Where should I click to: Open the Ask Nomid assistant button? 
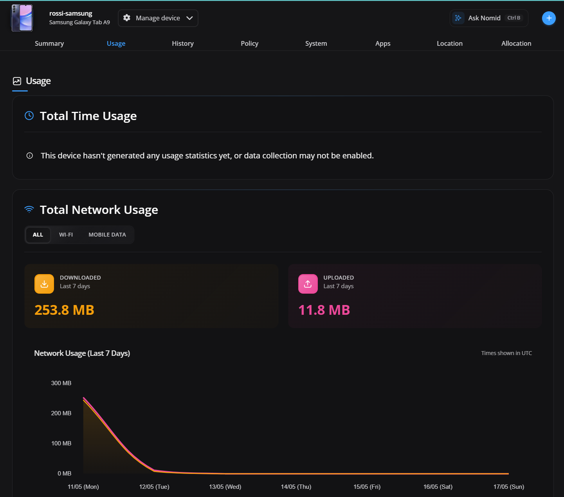click(x=489, y=18)
